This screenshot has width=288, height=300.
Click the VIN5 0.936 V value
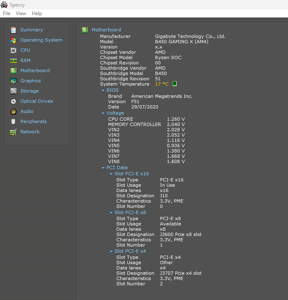tap(176, 146)
